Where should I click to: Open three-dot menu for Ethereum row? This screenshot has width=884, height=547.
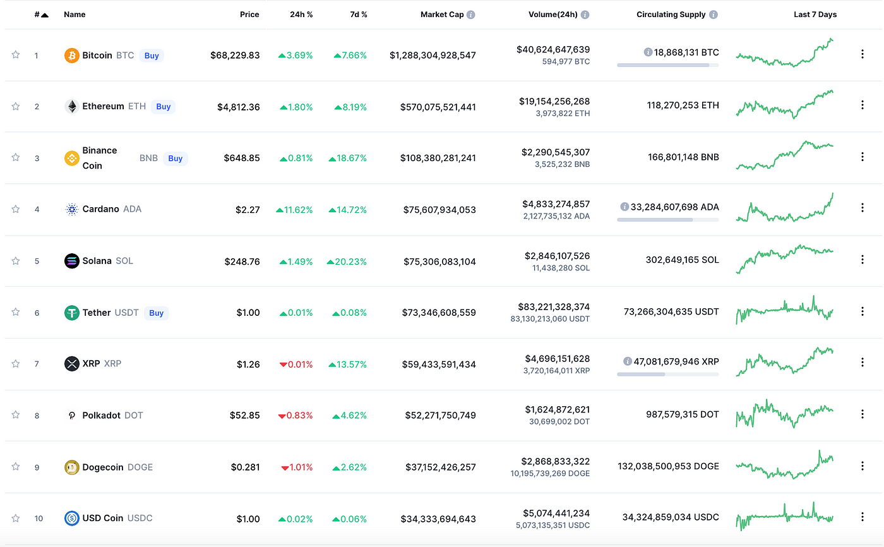[x=863, y=105]
